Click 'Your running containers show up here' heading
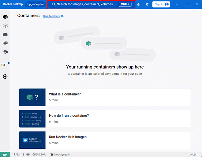This screenshot has height=157, width=202. click(105, 67)
